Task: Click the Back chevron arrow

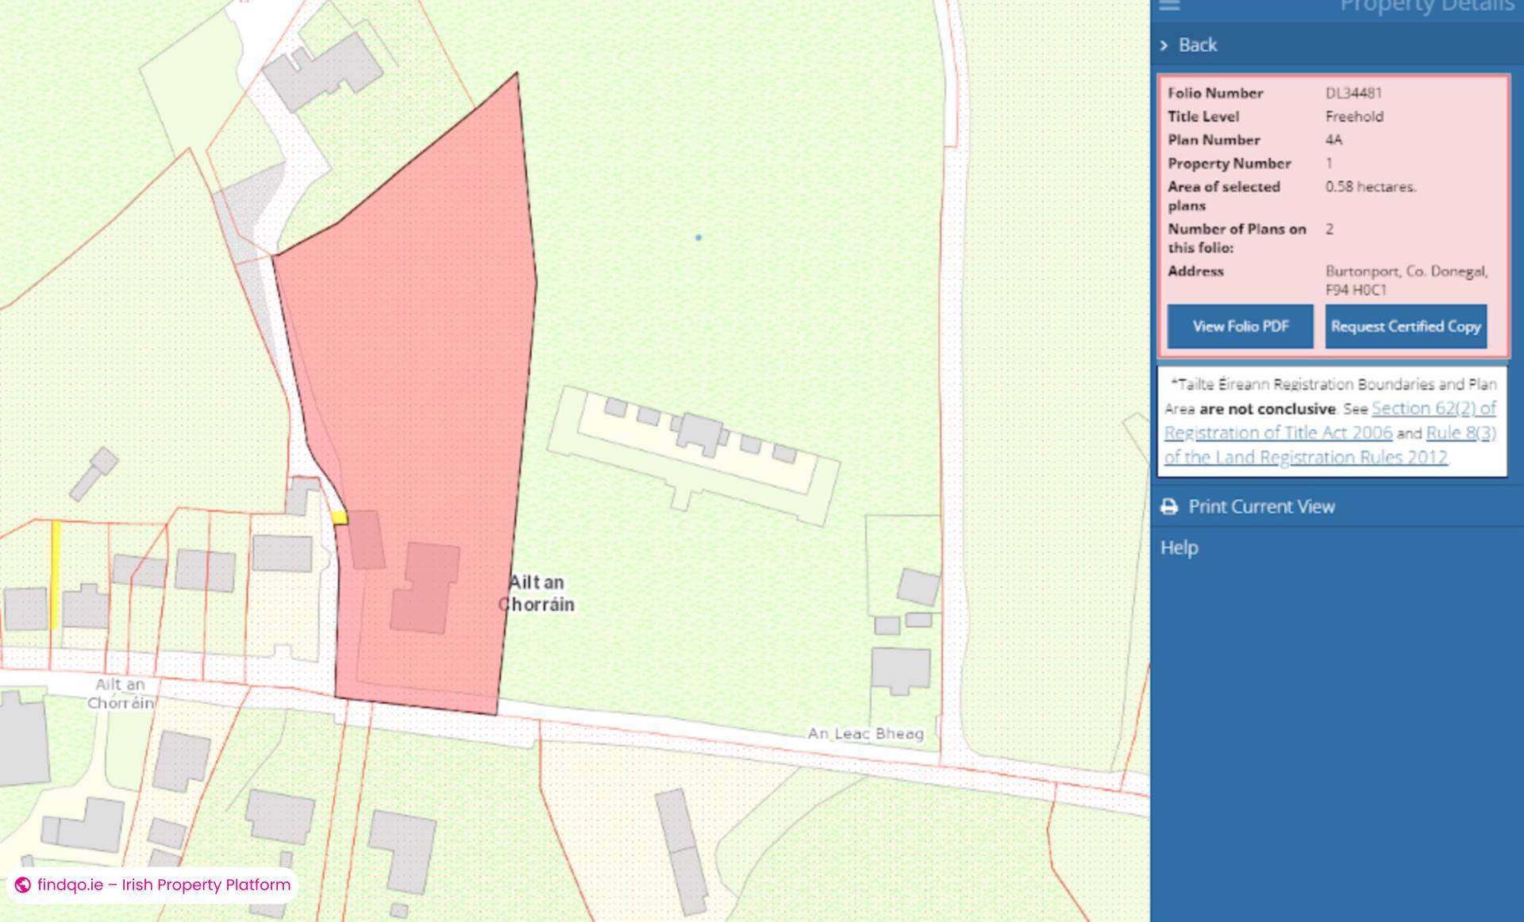Action: coord(1164,45)
